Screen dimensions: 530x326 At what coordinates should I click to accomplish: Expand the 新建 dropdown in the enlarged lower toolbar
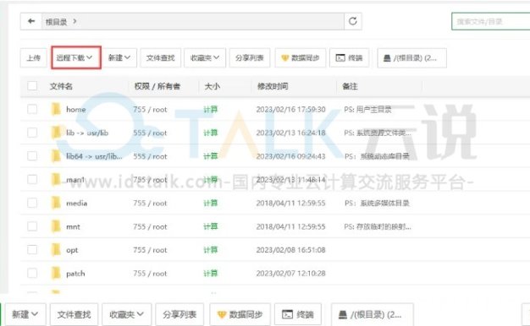pyautogui.click(x=25, y=314)
